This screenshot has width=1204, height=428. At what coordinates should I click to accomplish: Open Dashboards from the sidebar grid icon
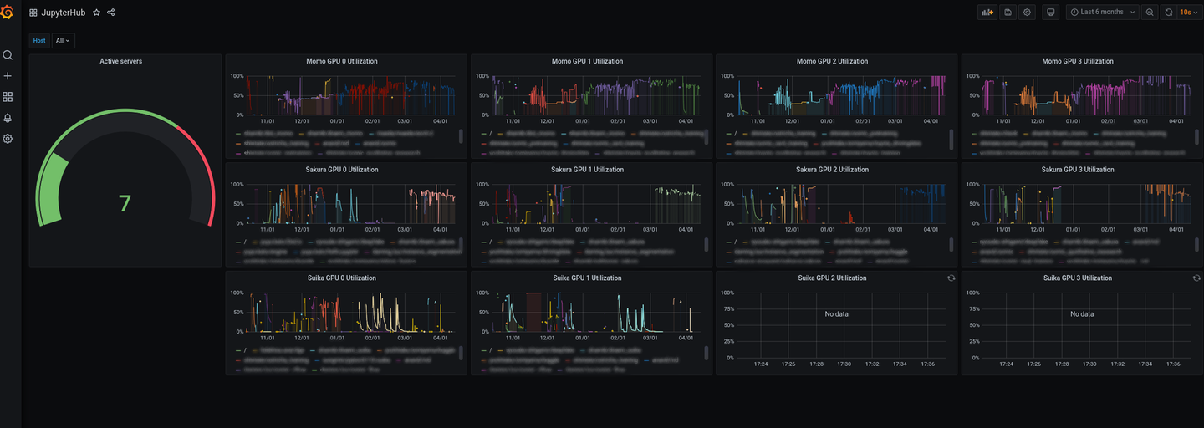[x=8, y=97]
